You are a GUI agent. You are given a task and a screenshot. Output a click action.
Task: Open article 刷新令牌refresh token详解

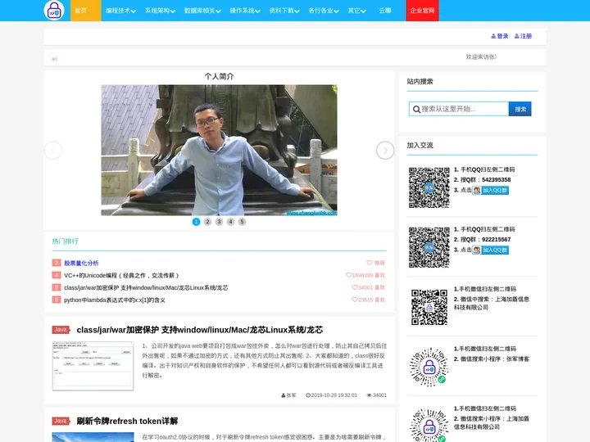point(127,421)
